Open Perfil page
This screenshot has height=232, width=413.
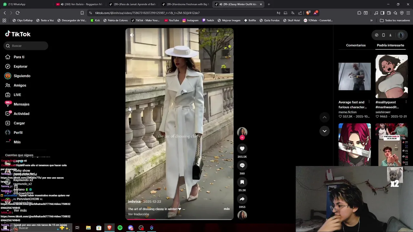[18, 133]
